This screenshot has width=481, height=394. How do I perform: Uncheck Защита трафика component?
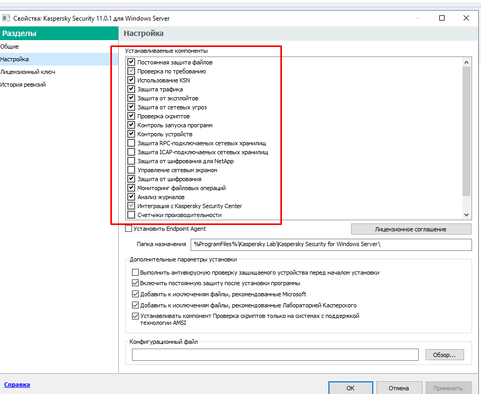point(131,89)
